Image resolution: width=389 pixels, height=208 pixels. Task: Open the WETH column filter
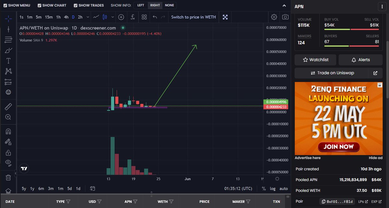[x=171, y=202]
